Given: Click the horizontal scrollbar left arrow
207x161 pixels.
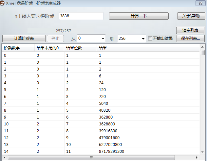Looking at the screenshot, I should (x=5, y=157).
